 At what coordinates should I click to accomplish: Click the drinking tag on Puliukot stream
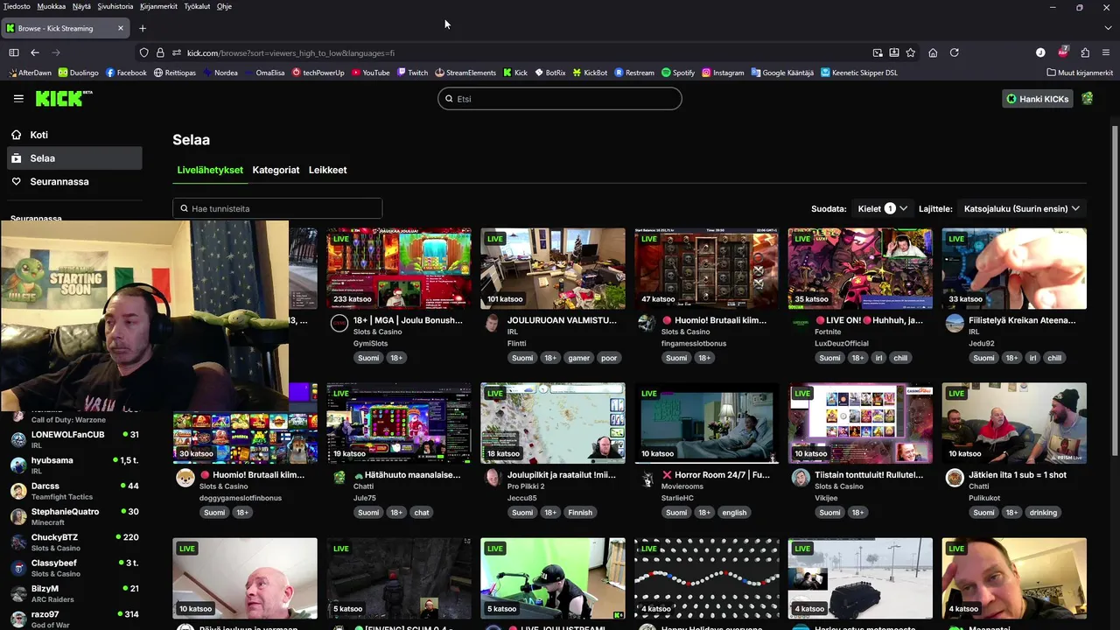[1043, 513]
